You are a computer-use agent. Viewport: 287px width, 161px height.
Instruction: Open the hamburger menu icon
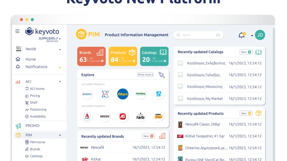(x=18, y=31)
